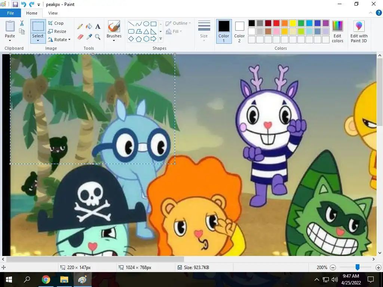Click the zoom slider handle
383x287 pixels.
357,268
